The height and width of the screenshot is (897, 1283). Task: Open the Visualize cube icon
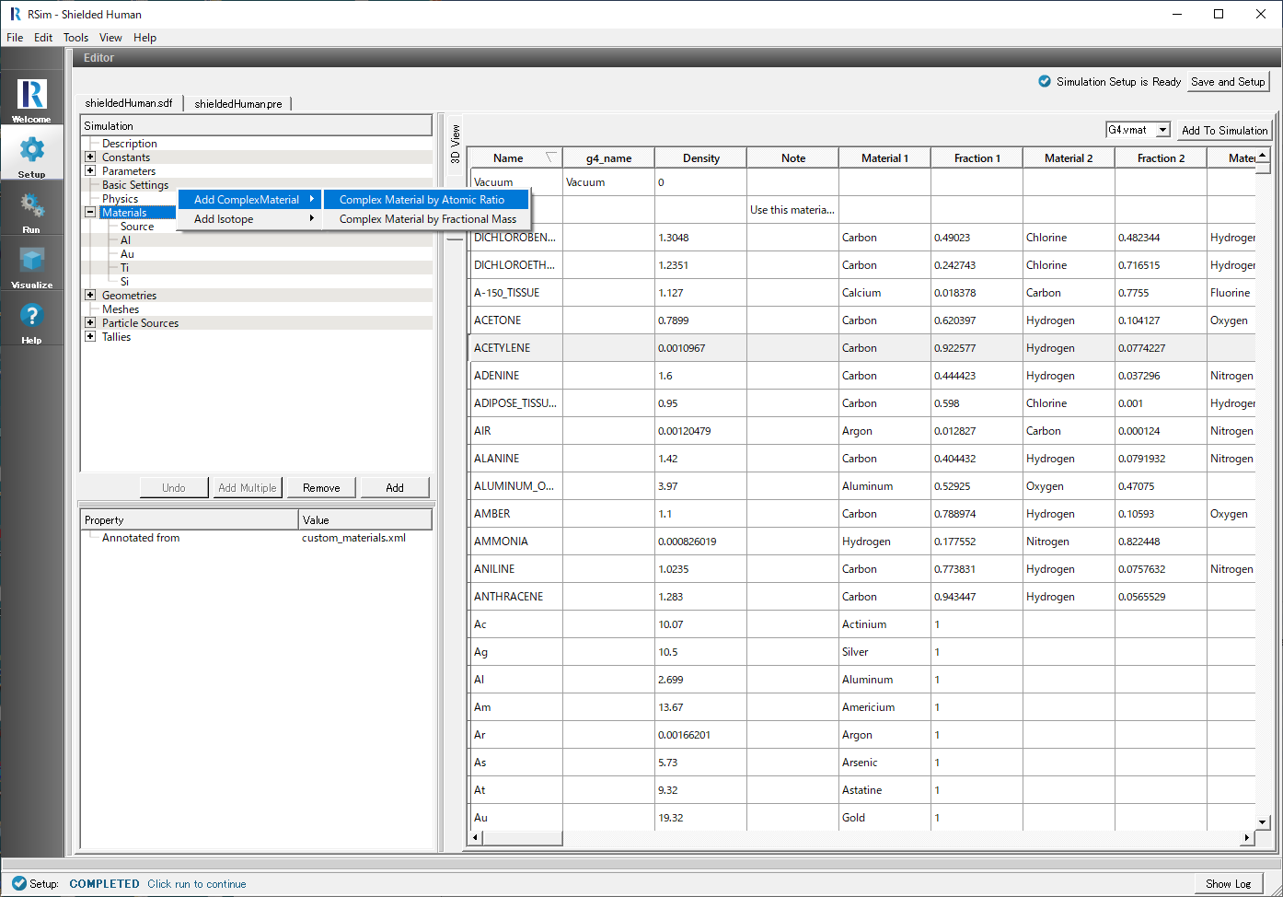(31, 261)
